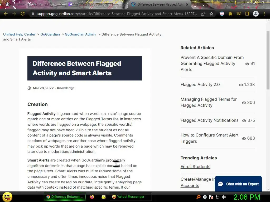Open the Enroll Students trending article
Viewport: 270px width, 202px height.
point(195,166)
